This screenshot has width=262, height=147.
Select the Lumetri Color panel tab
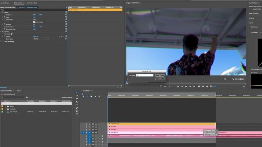[253, 3]
